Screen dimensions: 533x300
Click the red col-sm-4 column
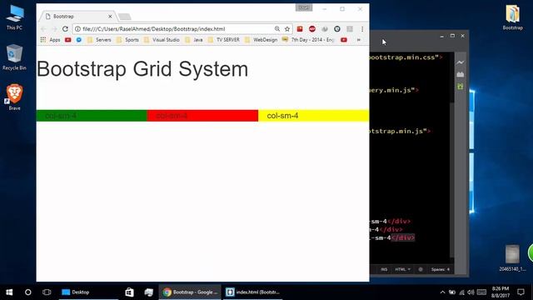click(x=202, y=116)
